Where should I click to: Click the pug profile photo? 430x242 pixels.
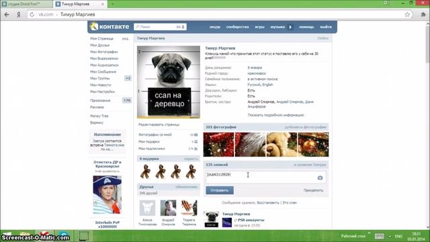click(169, 82)
